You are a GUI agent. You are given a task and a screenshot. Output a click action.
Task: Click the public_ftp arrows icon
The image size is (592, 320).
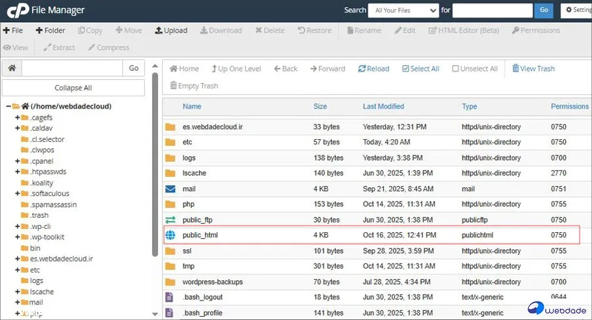point(170,220)
